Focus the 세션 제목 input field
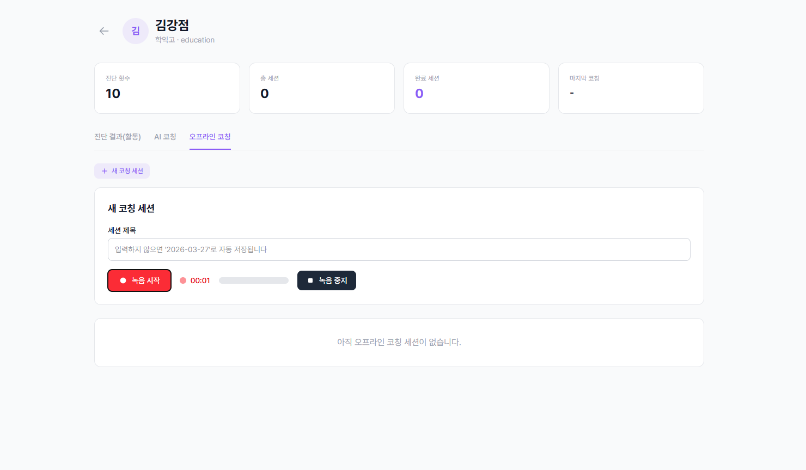This screenshot has width=806, height=470. click(x=399, y=249)
